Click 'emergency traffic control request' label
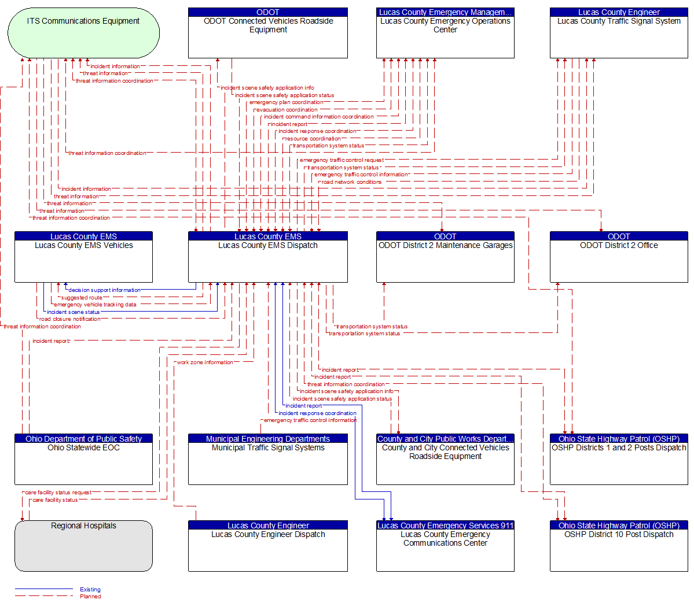The image size is (694, 607). [342, 161]
